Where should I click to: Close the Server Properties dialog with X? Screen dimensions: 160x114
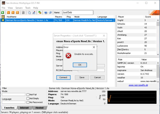pos(104,36)
